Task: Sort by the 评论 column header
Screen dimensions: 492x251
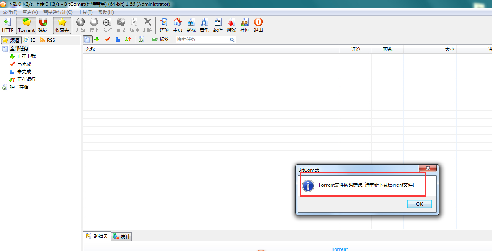Action: (x=356, y=49)
